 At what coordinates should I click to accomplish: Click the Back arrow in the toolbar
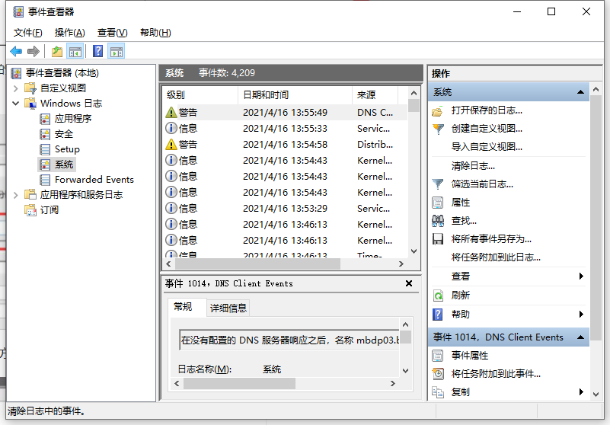pos(16,51)
